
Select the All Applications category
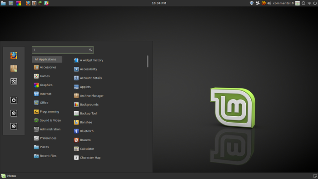click(x=47, y=60)
